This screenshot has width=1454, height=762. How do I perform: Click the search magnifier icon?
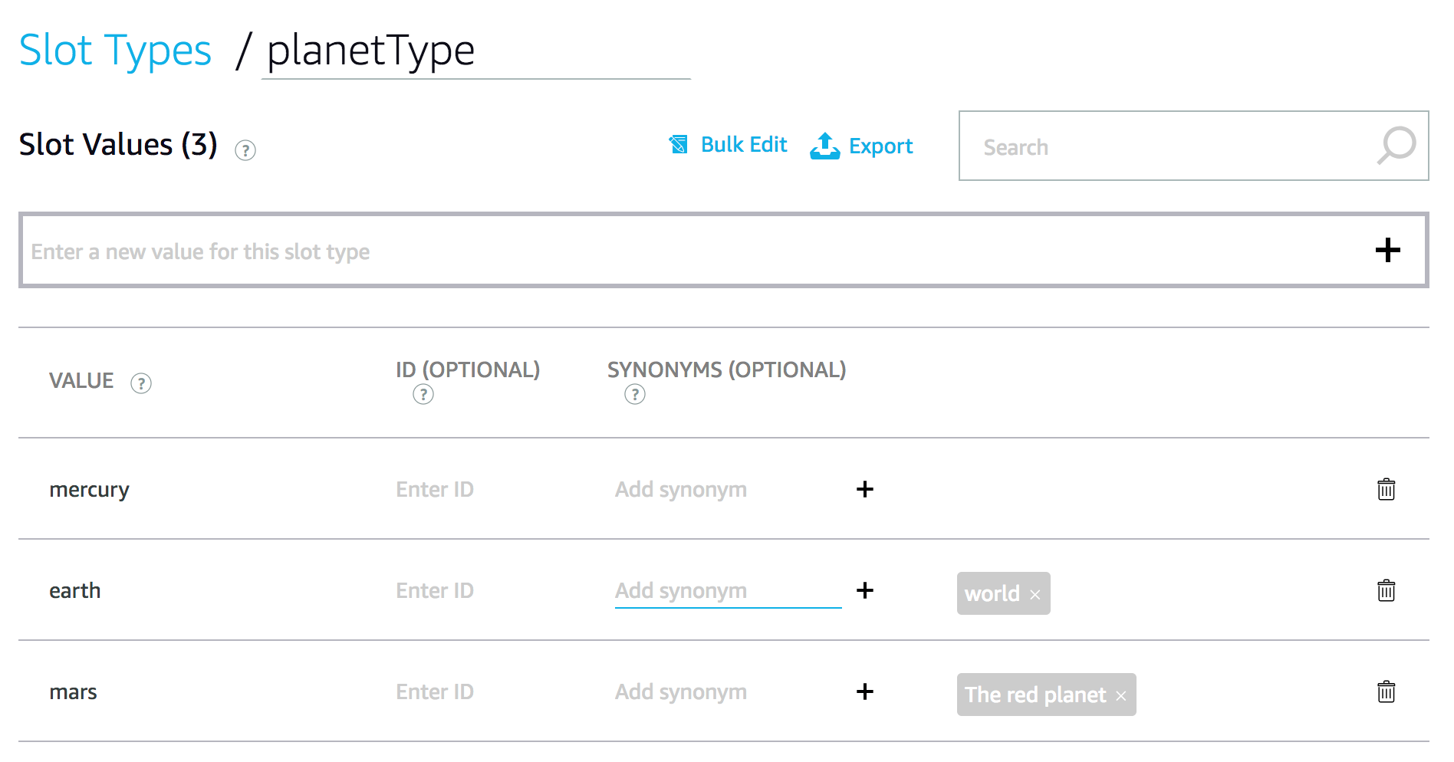(x=1396, y=145)
